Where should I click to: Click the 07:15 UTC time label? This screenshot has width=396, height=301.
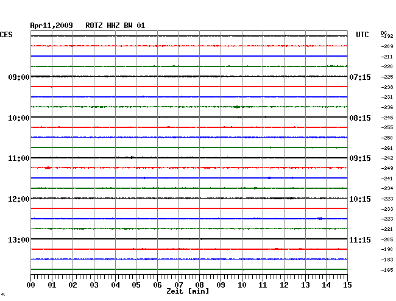360,77
